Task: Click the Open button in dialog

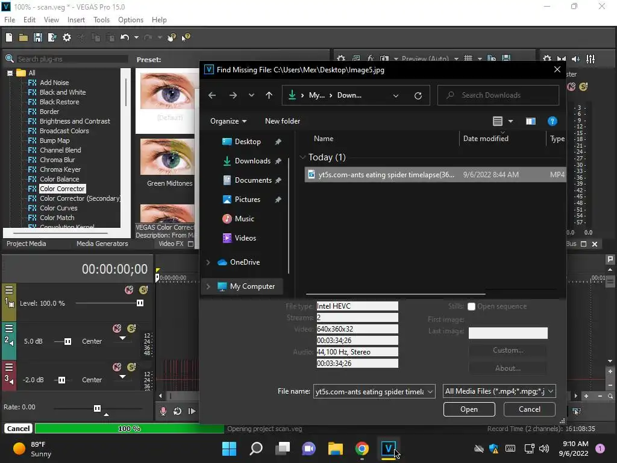Action: pyautogui.click(x=469, y=409)
